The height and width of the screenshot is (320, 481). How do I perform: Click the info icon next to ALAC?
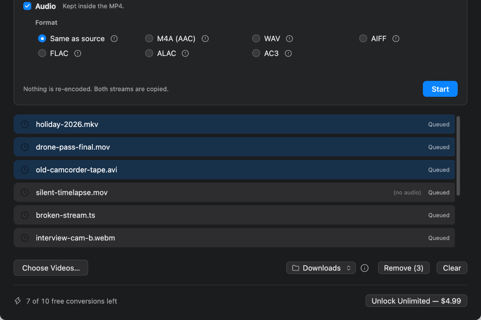(185, 53)
